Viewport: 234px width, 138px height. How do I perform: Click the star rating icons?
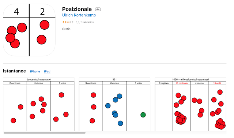coord(68,22)
